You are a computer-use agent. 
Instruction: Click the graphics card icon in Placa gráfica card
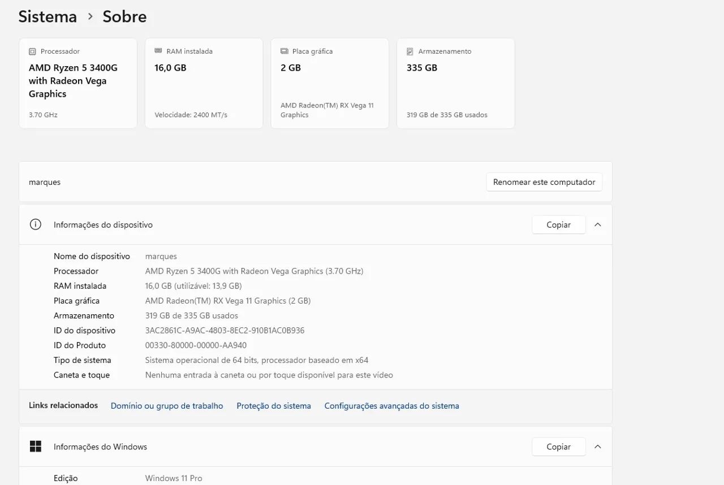284,51
